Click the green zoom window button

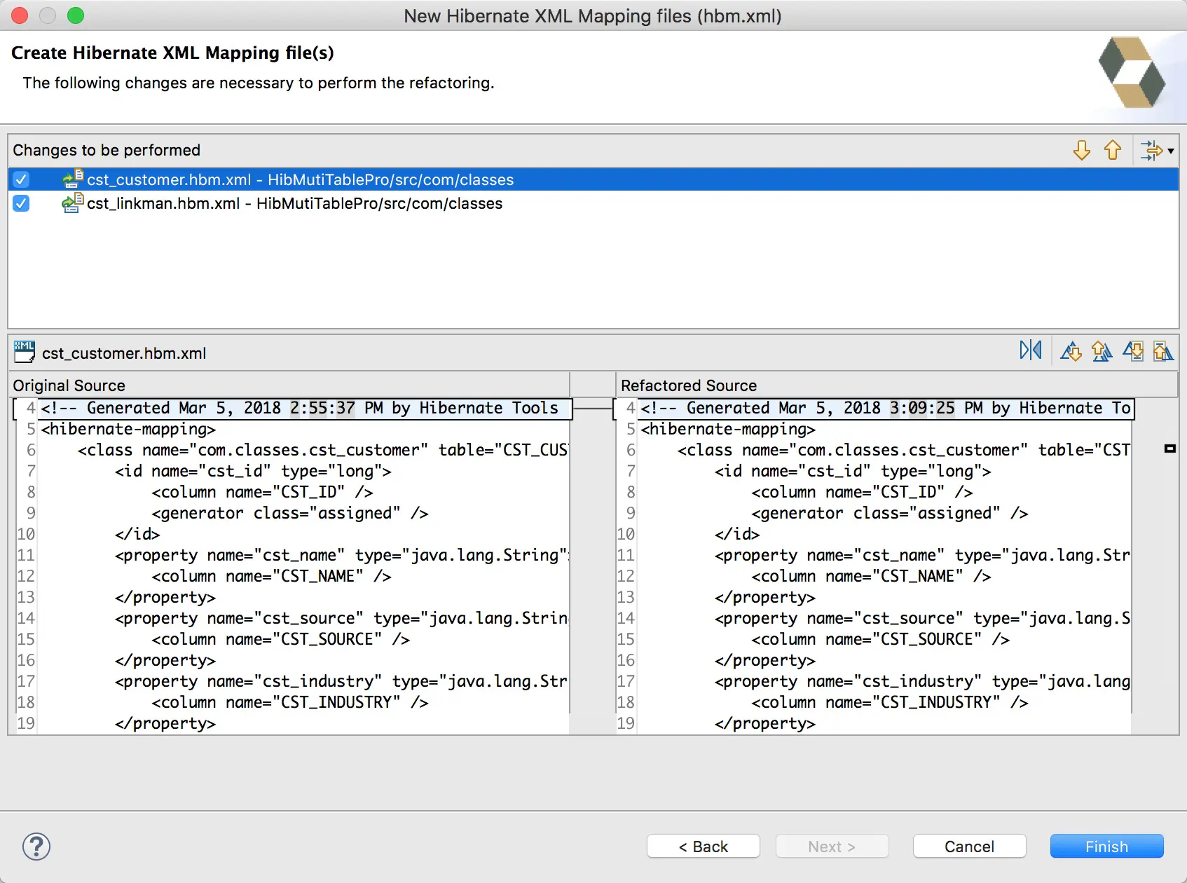coord(76,15)
